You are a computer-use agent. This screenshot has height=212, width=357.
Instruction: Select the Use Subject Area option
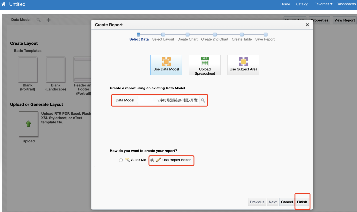click(243, 65)
